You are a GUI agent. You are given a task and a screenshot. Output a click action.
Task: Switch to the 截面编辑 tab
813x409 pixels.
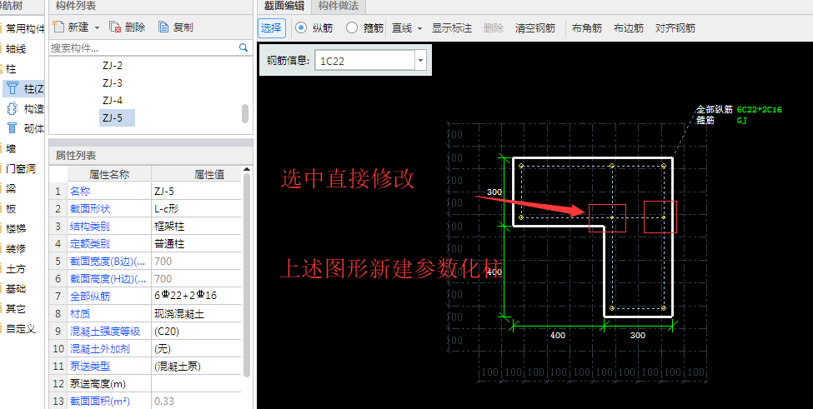coord(284,6)
